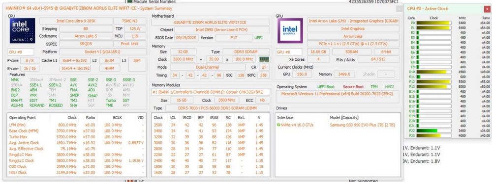This screenshot has width=492, height=182.
Task: Click the Intel Z890 chipset field
Action: coord(222,30)
